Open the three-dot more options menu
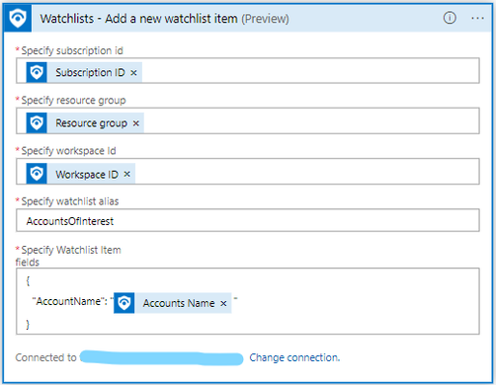 477,18
